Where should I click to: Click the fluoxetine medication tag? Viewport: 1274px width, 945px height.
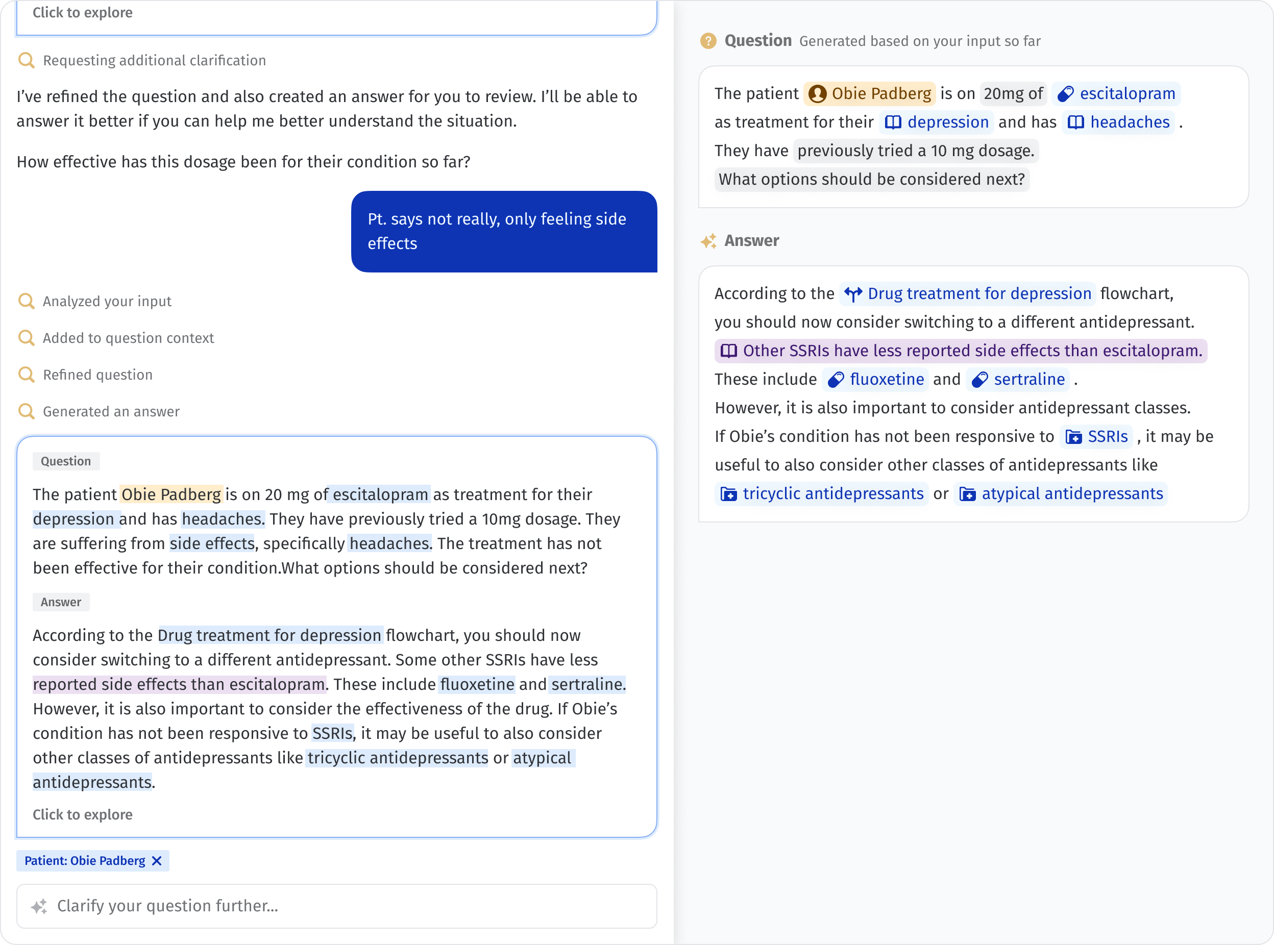pyautogui.click(x=875, y=380)
